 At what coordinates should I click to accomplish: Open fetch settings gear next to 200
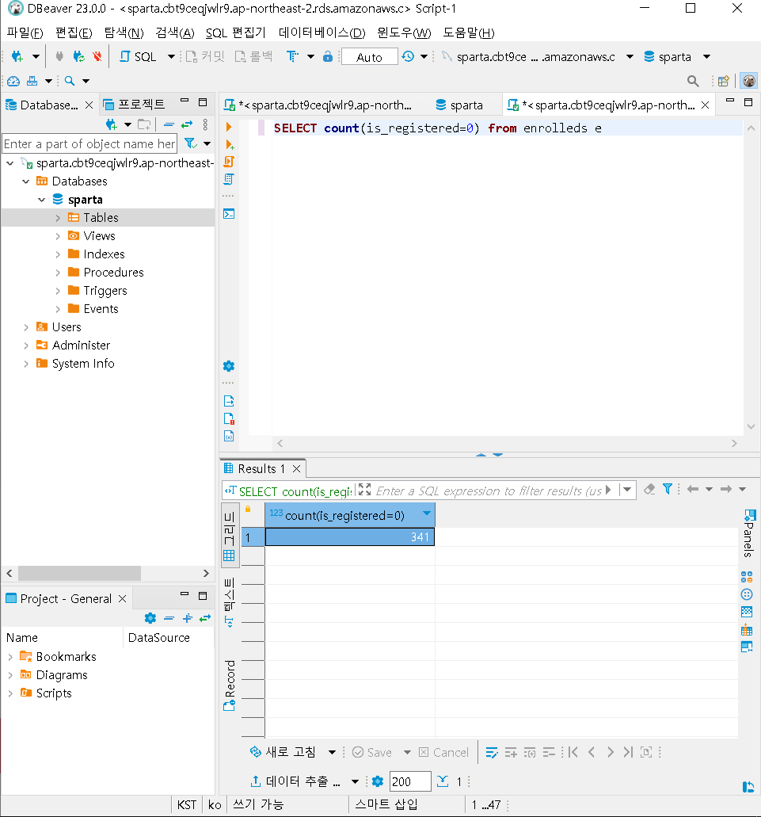[x=378, y=781]
